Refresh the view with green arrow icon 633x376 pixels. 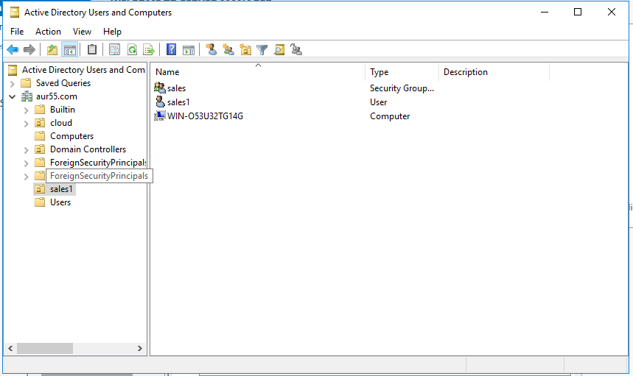tap(132, 49)
